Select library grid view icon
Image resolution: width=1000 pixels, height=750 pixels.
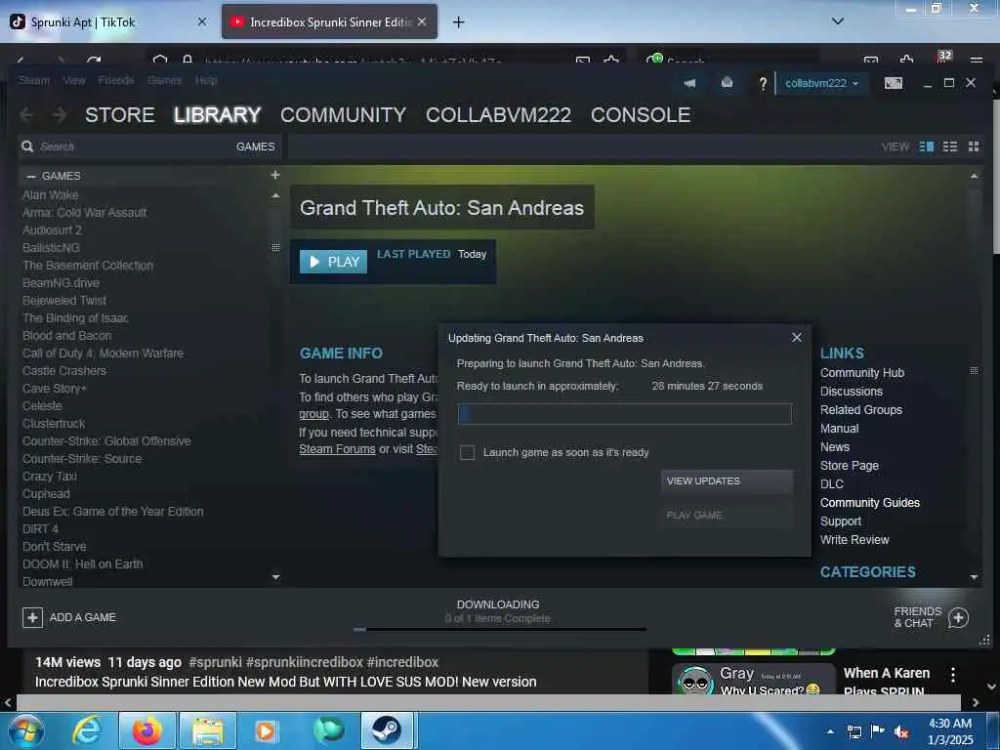(x=974, y=146)
